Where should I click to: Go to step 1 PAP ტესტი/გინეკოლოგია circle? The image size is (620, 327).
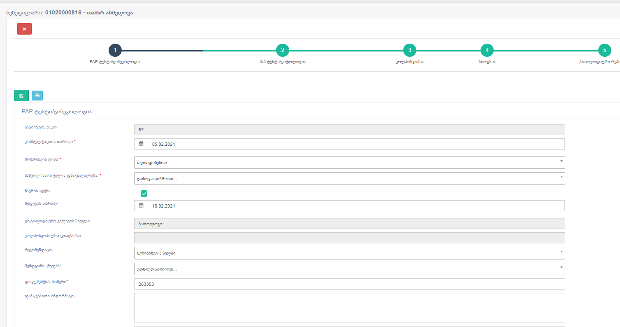point(115,50)
